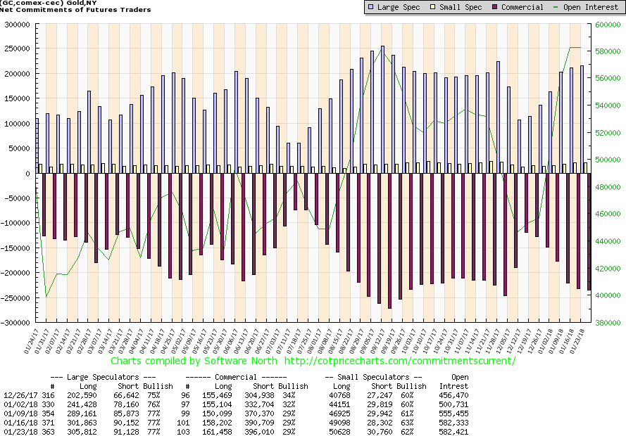Click the blue Large Spec legend swatch
This screenshot has height=436, width=626.
(370, 7)
